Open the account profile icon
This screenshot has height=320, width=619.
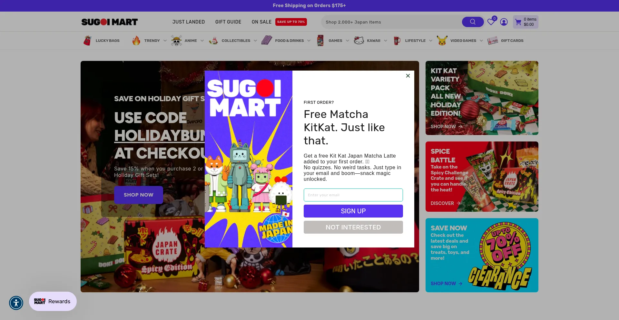pyautogui.click(x=504, y=22)
